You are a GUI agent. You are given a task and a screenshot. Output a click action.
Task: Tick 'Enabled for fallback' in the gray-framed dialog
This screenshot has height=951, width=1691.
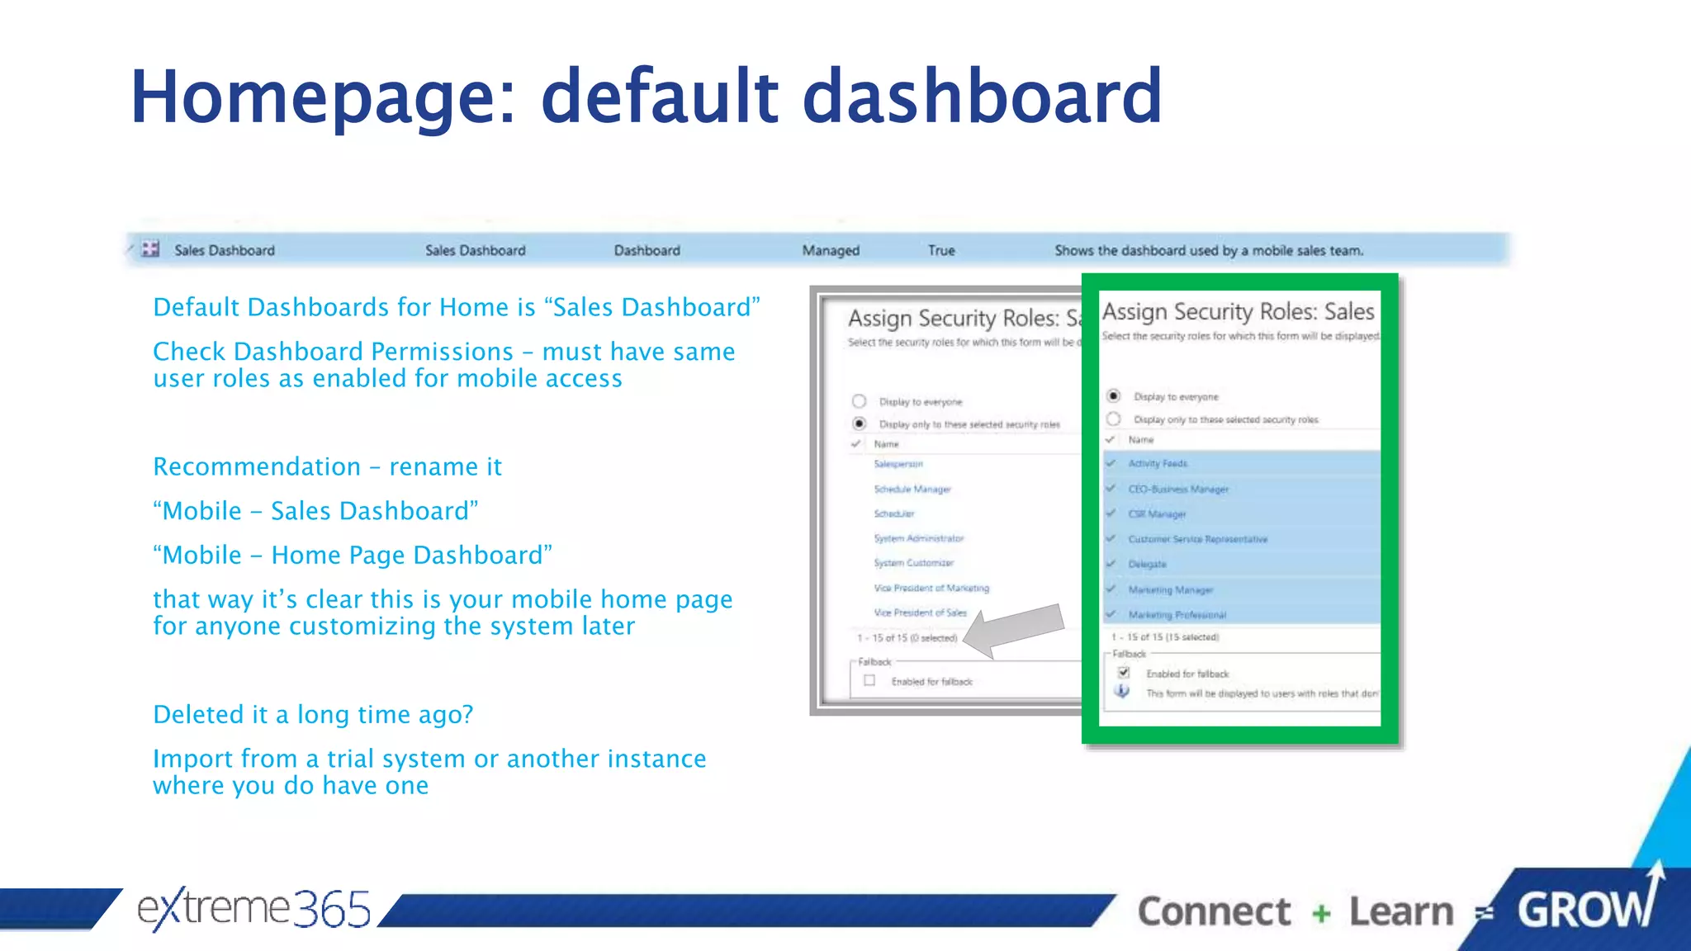coord(869,681)
